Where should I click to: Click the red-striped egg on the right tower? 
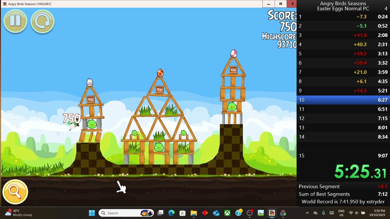click(x=233, y=54)
